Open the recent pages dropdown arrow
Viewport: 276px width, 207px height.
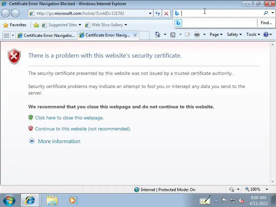23,13
